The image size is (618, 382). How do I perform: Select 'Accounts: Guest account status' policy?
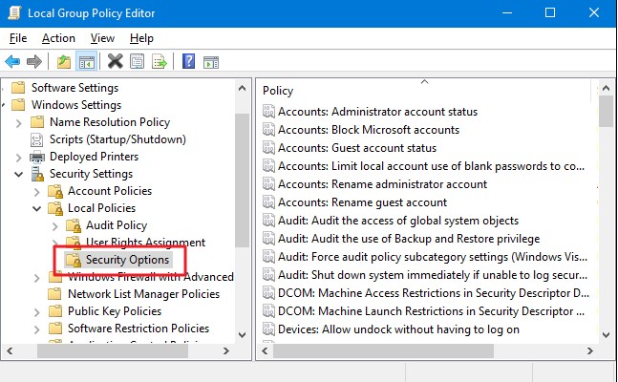[x=356, y=148]
